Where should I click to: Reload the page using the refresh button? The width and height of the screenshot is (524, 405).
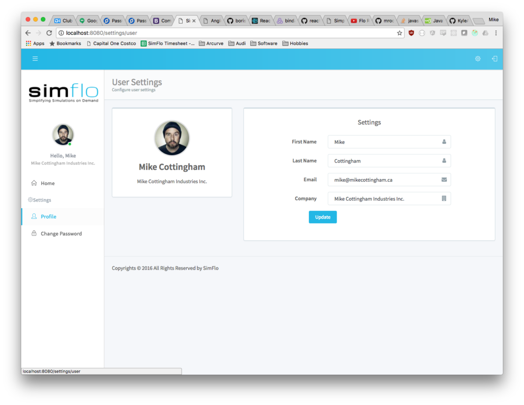click(49, 33)
